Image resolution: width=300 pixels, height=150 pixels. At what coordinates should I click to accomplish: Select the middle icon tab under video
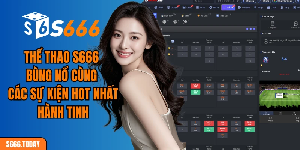280,114
